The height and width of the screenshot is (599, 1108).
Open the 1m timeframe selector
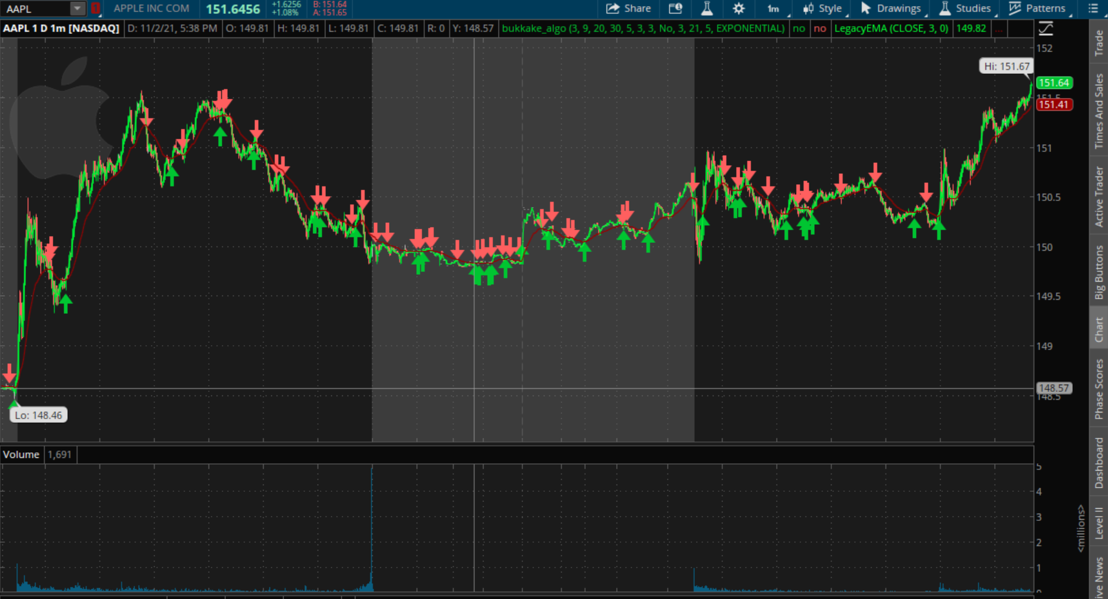[x=774, y=8]
